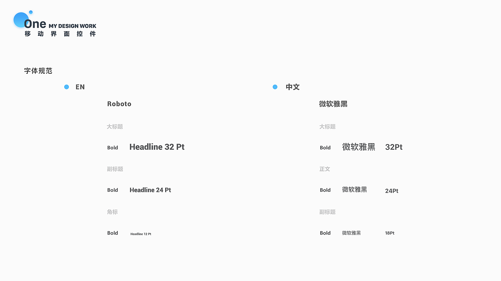This screenshot has width=501, height=281.
Task: Select the '字体规范' section heading
Action: tap(38, 71)
